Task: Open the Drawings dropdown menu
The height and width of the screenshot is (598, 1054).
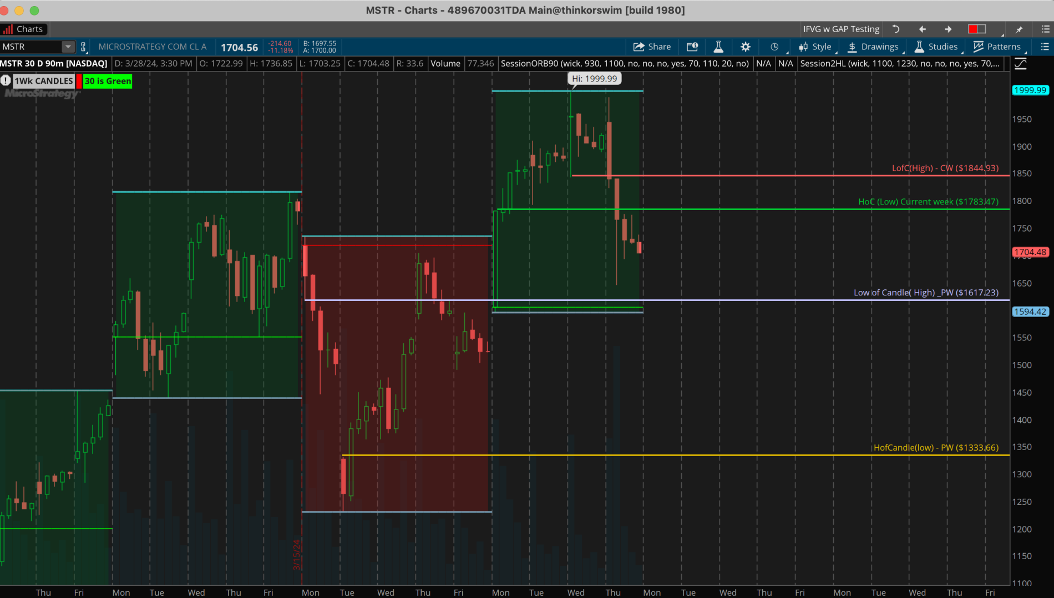Action: coord(873,47)
